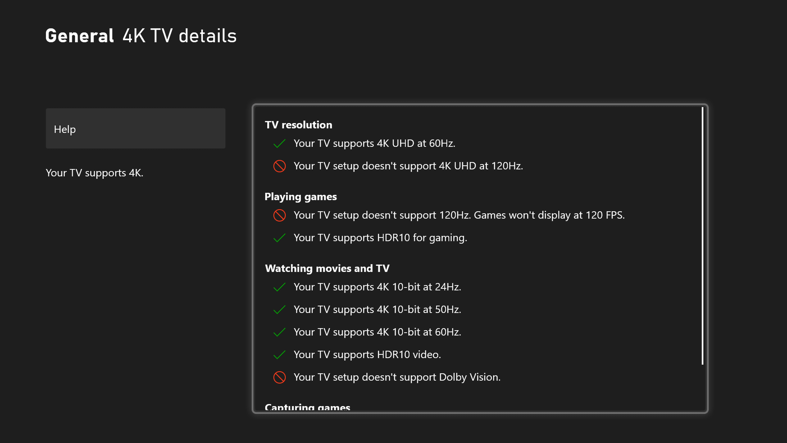
Task: Click the General breadcrumb in page title
Action: 80,36
